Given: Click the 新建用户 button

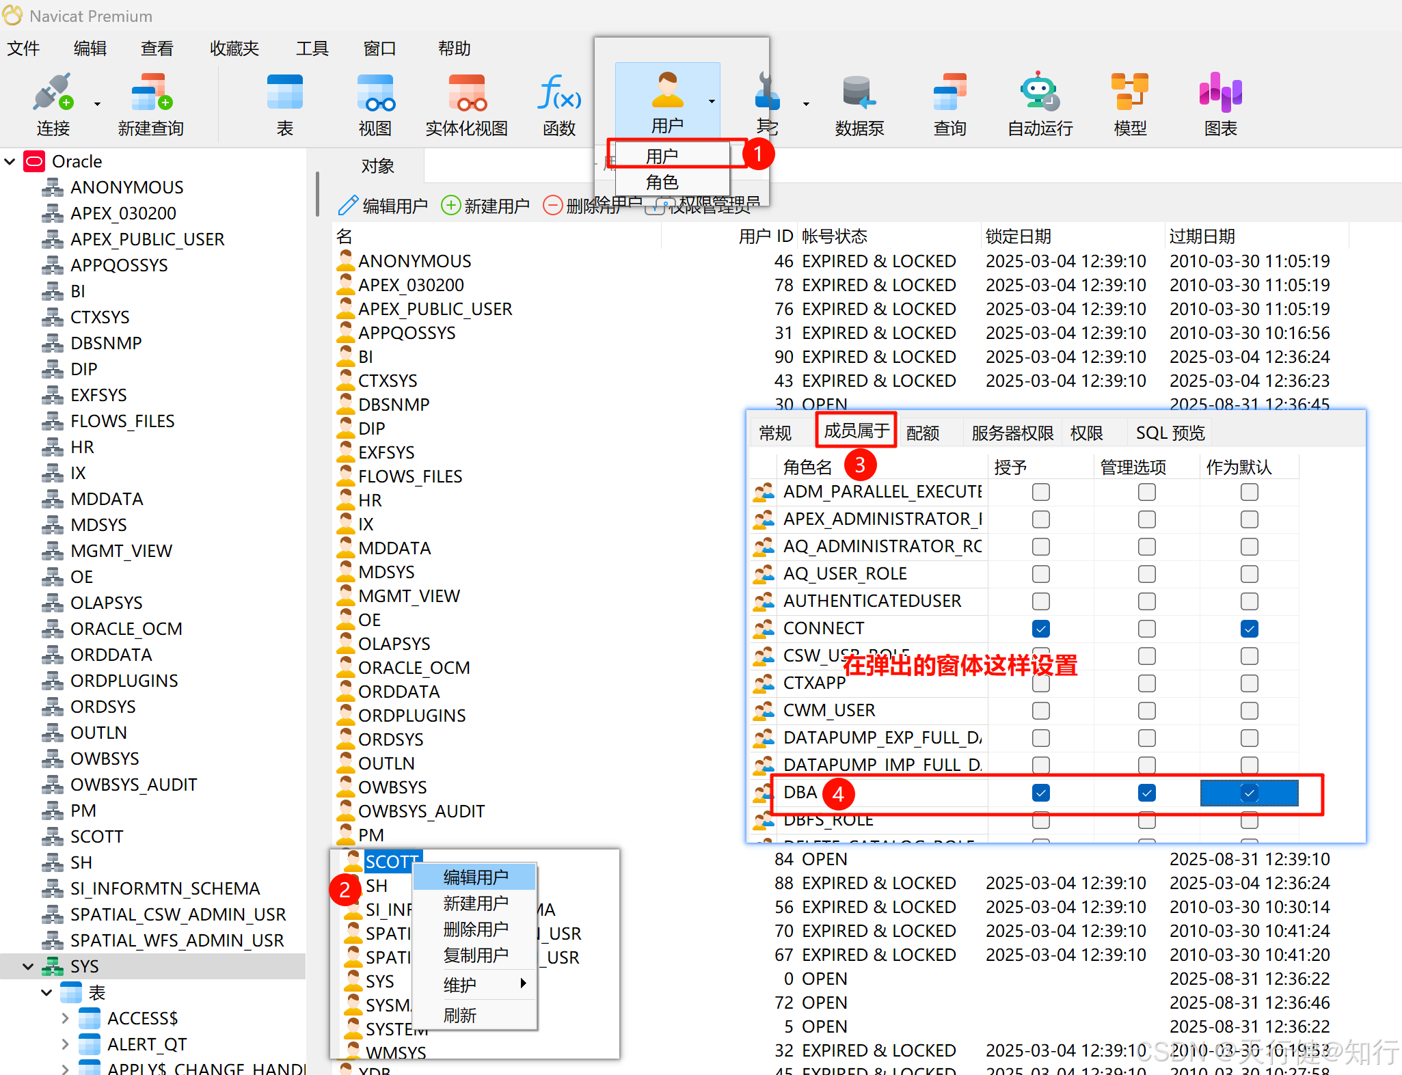Looking at the screenshot, I should (x=485, y=205).
